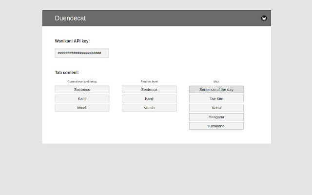312x195 pixels.
Task: Select the Hiragana button
Action: pos(216,117)
